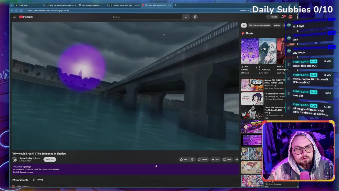Viewport: 339px width, 191px height.
Task: Click the Share button
Action: (203, 159)
